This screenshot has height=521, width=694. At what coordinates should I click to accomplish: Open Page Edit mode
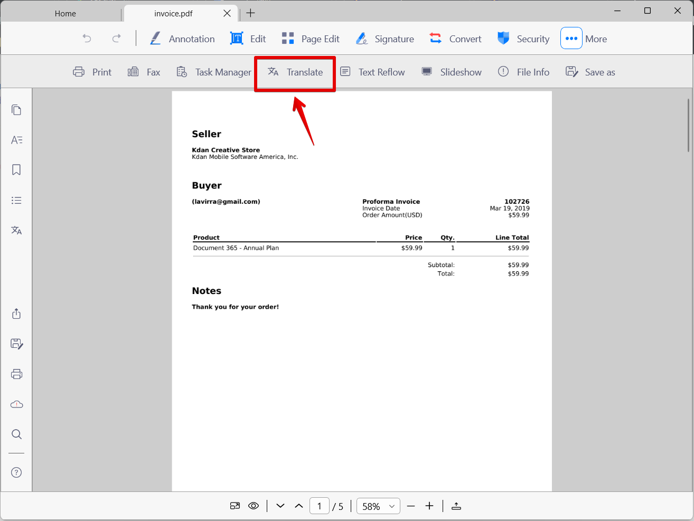pyautogui.click(x=311, y=39)
